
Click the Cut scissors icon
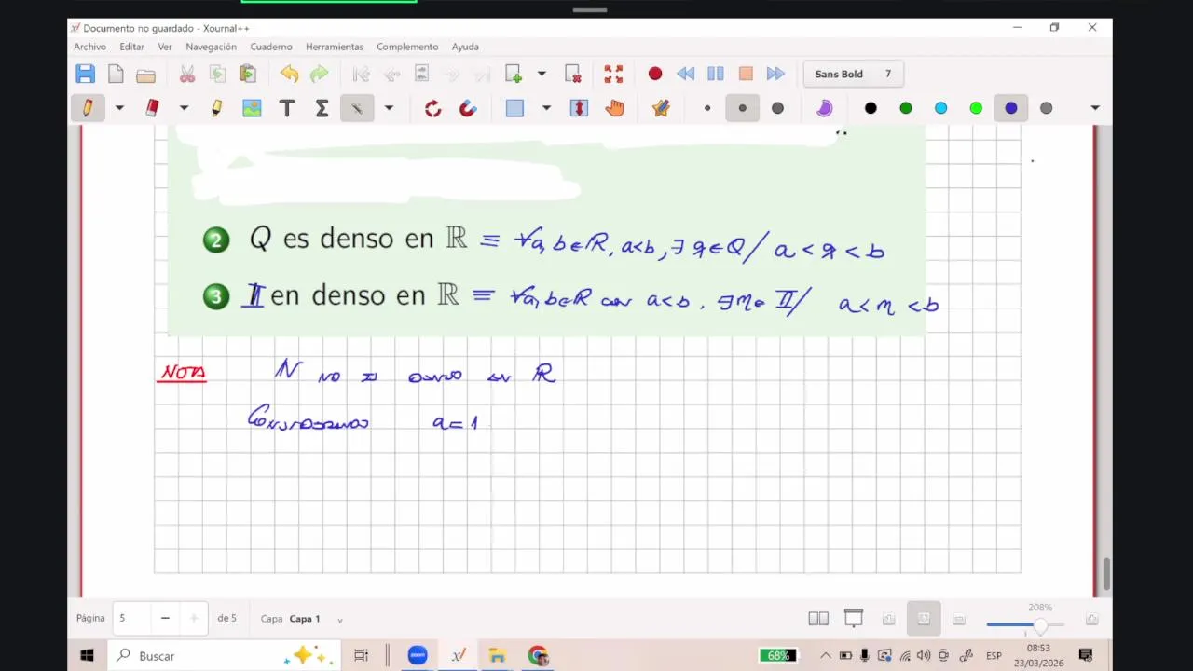(x=187, y=74)
